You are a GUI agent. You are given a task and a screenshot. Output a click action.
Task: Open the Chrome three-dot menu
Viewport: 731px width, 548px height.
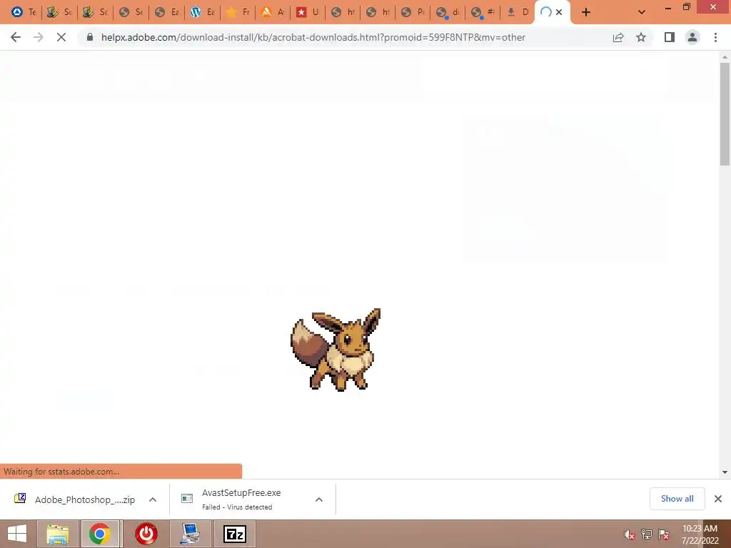(x=715, y=37)
